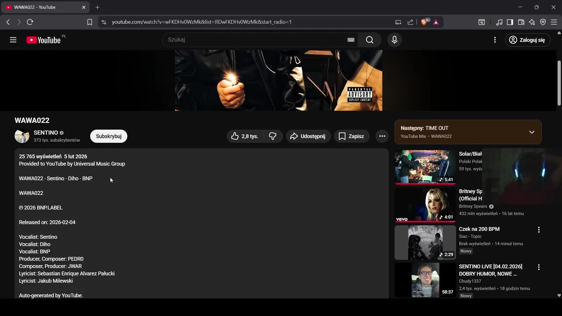Open the Czek na 200 BPM thumbnail
This screenshot has height=316, width=562.
pyautogui.click(x=425, y=243)
